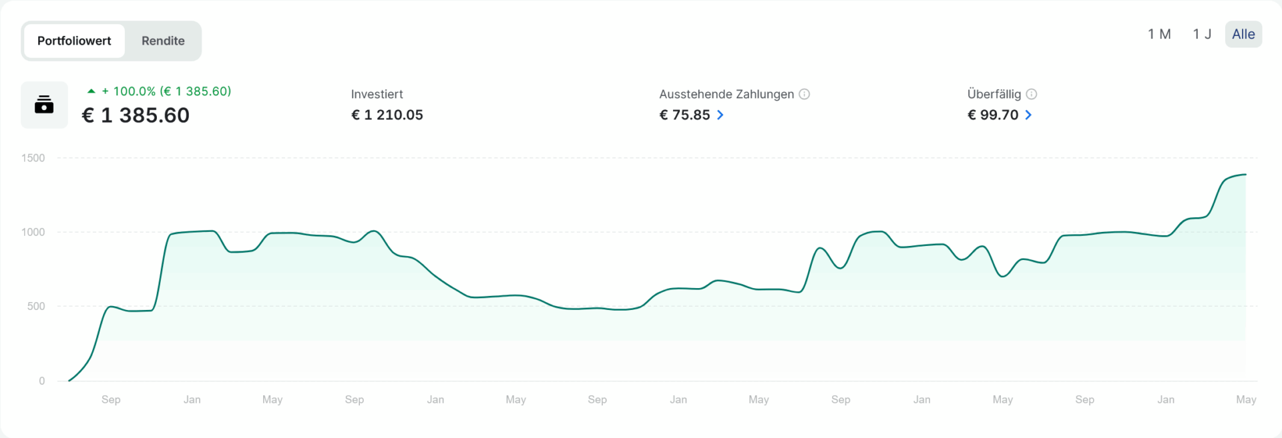Click the green upward trend triangle
Image resolution: width=1282 pixels, height=438 pixels.
coord(91,91)
